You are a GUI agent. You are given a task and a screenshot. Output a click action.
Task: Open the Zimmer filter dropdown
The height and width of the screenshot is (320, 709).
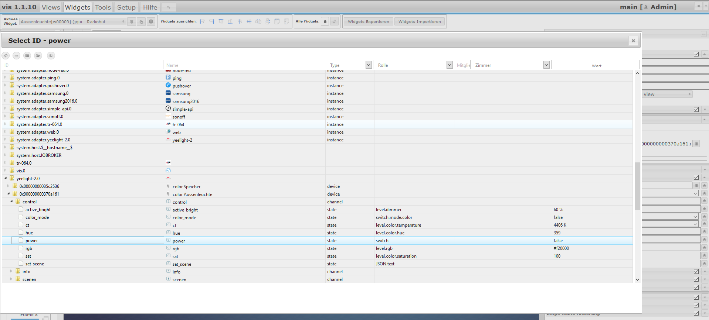pyautogui.click(x=546, y=65)
